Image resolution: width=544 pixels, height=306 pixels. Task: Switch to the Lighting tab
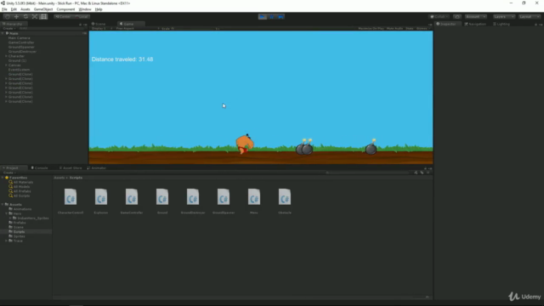click(501, 24)
